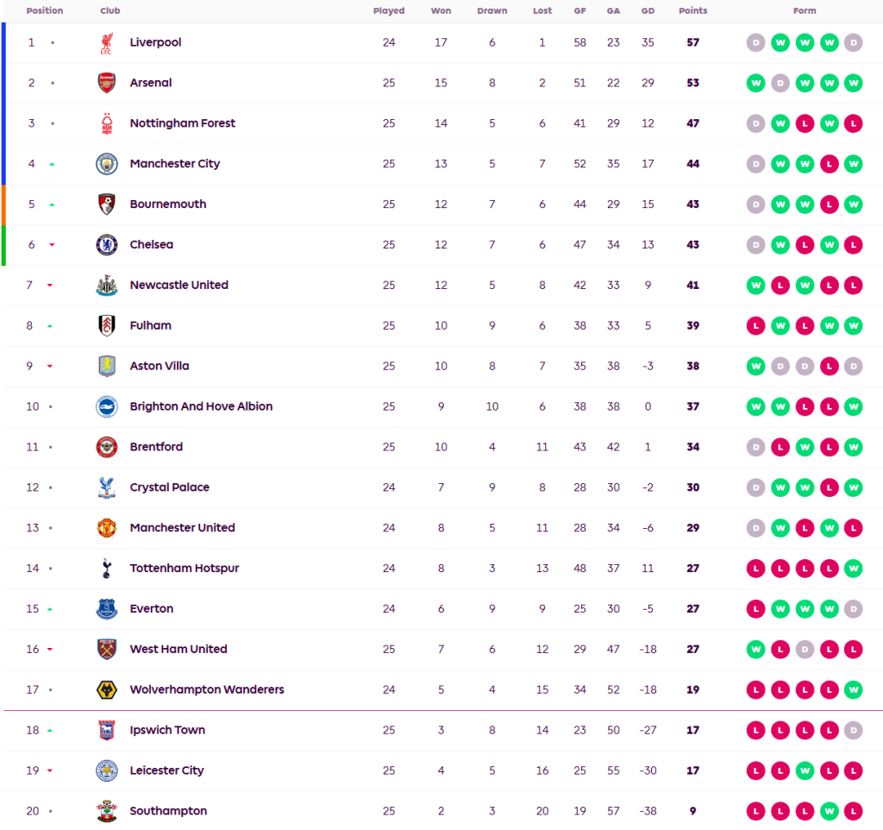Click the GD column header
This screenshot has width=883, height=830.
click(648, 11)
